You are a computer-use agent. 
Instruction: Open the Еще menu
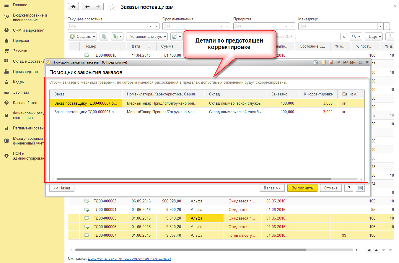[374, 37]
